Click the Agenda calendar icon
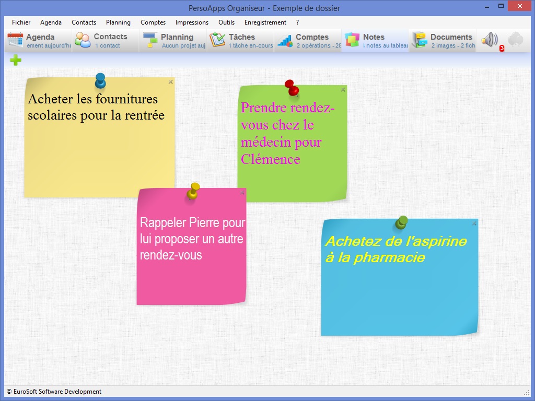 (15, 40)
